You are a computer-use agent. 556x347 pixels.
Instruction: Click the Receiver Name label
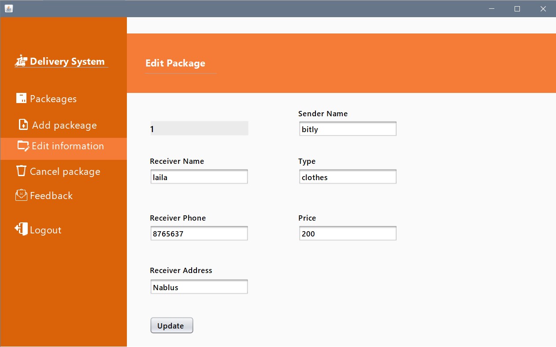(x=177, y=161)
